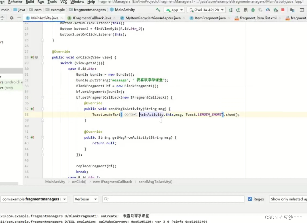This screenshot has width=307, height=223.
Task: Click the com breadcrumb in navigation bar
Action: tap(35, 10)
